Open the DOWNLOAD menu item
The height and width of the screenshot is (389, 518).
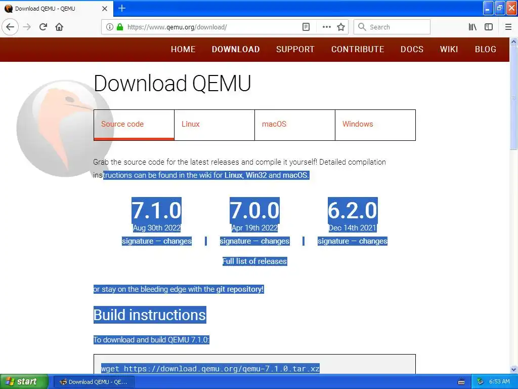(x=236, y=49)
